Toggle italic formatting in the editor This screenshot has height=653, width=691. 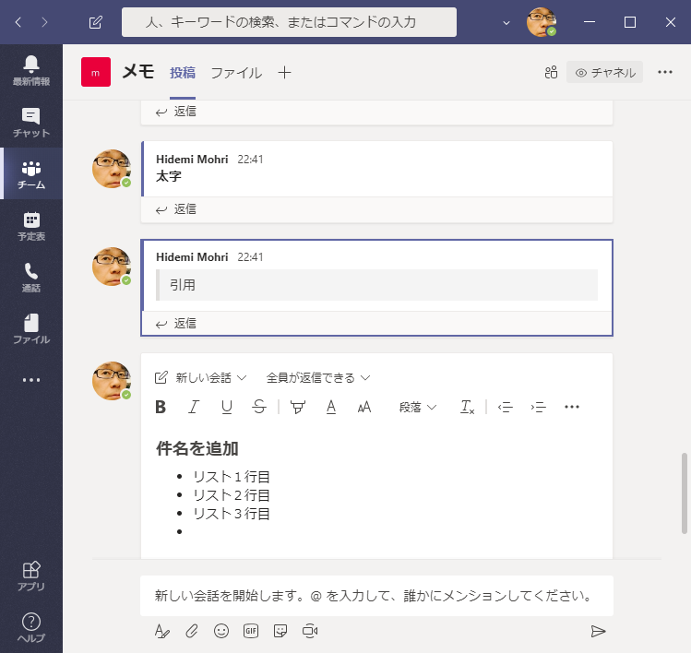(194, 407)
